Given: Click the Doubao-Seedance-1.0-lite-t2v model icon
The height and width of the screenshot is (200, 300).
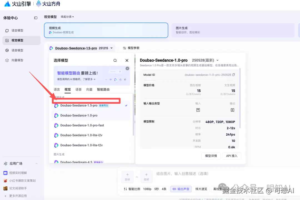Looking at the screenshot, I should click(x=56, y=145).
